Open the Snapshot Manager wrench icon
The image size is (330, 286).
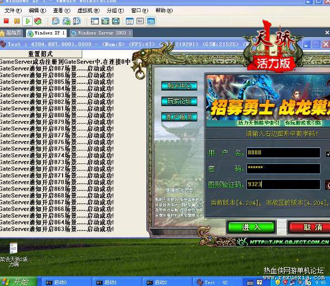click(77, 21)
